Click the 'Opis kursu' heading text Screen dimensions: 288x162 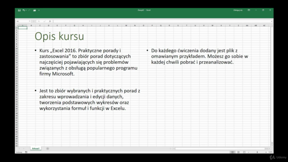pyautogui.click(x=59, y=36)
